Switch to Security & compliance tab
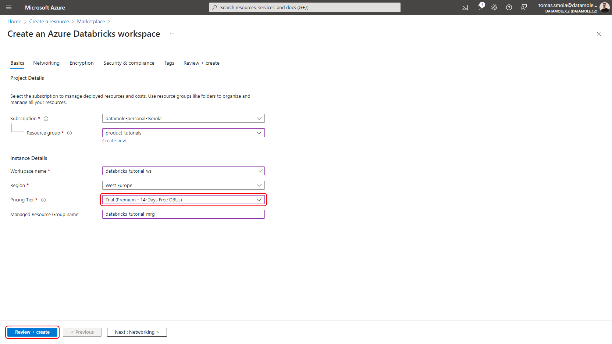Viewport: 612px width, 344px height. coord(129,63)
